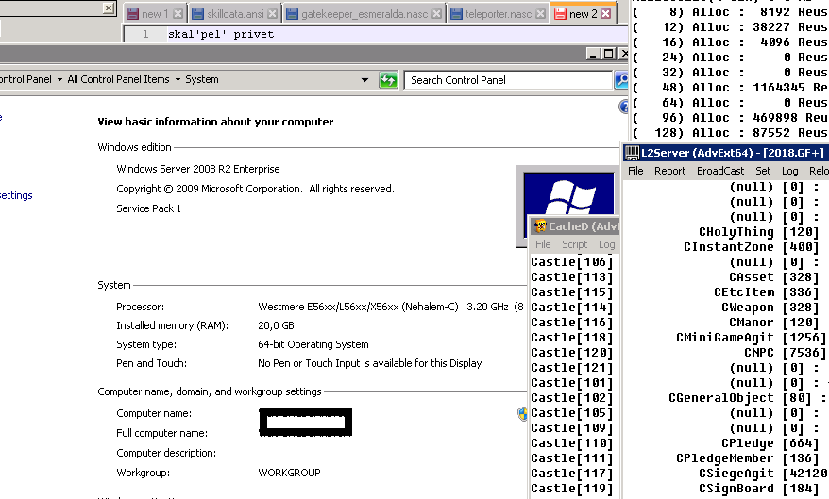Image resolution: width=829 pixels, height=499 pixels.
Task: Open the CacheD Log menu
Action: point(606,244)
